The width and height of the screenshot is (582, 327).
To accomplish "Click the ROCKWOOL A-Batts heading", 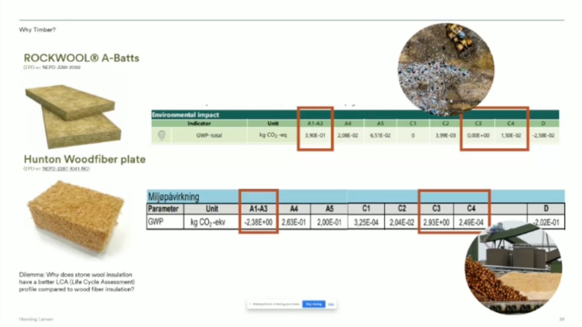I will 81,58.
